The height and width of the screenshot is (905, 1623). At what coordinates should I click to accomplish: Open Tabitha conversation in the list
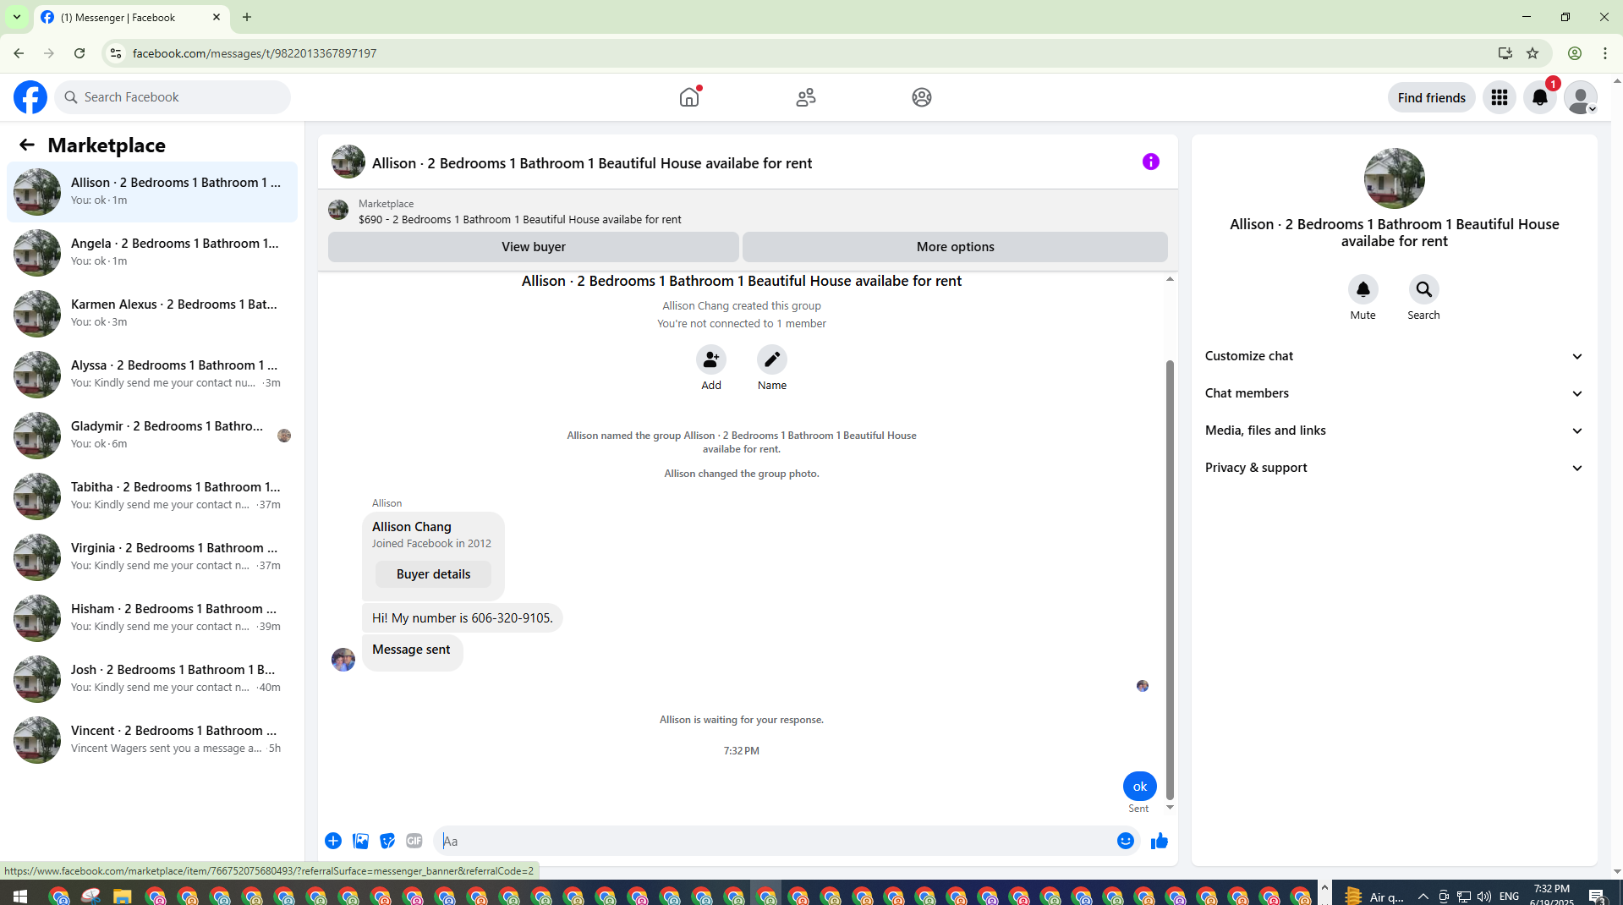[152, 496]
